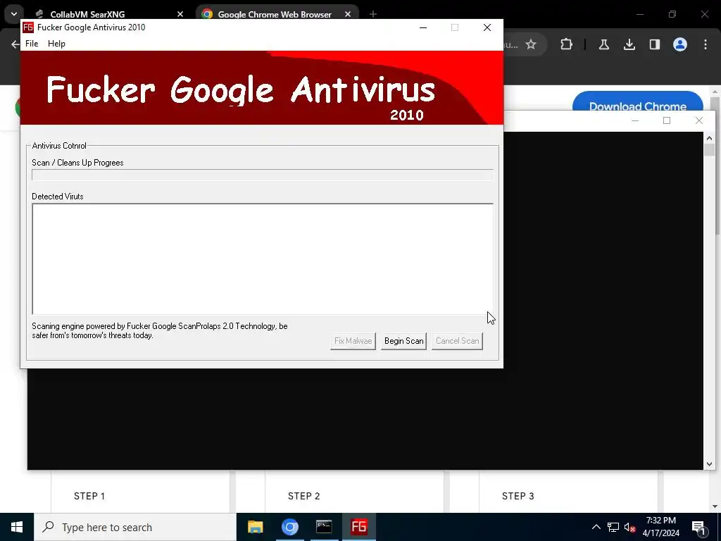Bookmark this page with the star icon
Image resolution: width=721 pixels, height=541 pixels.
click(x=531, y=44)
